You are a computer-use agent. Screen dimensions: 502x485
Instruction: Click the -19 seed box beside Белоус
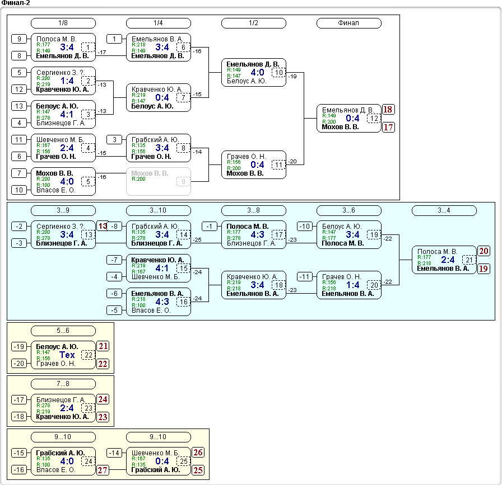point(19,346)
